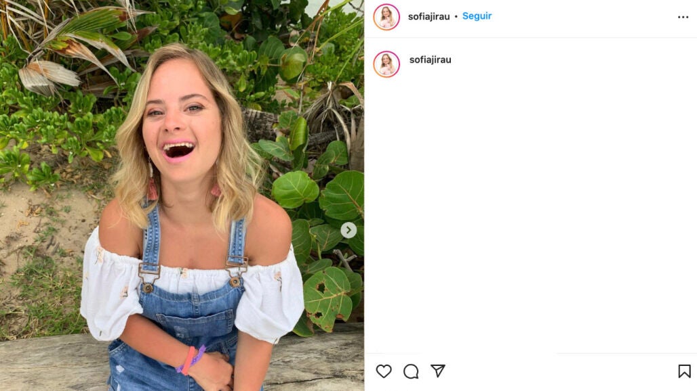Like the post with the heart icon

click(384, 371)
